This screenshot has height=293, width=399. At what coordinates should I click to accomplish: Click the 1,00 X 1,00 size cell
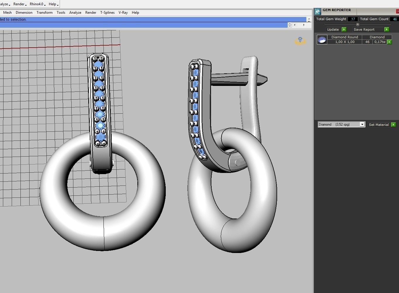point(345,42)
